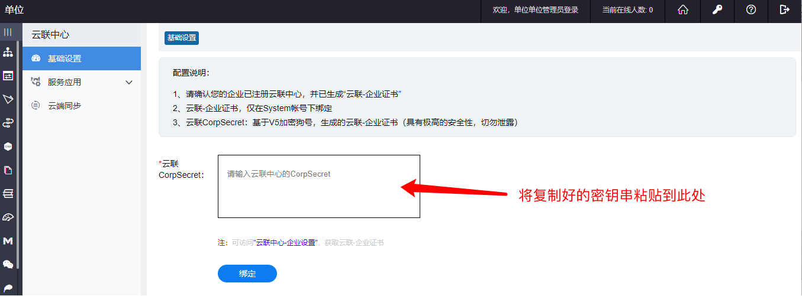Image resolution: width=802 pixels, height=296 pixels.
Task: Click the dashboard icon beside 基础设置
Action: [x=36, y=58]
